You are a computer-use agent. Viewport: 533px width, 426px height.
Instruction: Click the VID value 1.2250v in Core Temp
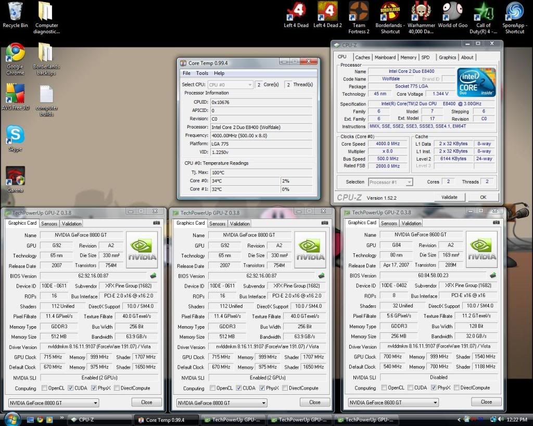click(261, 152)
